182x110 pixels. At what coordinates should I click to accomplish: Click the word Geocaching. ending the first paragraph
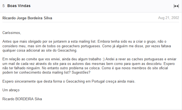67,51
